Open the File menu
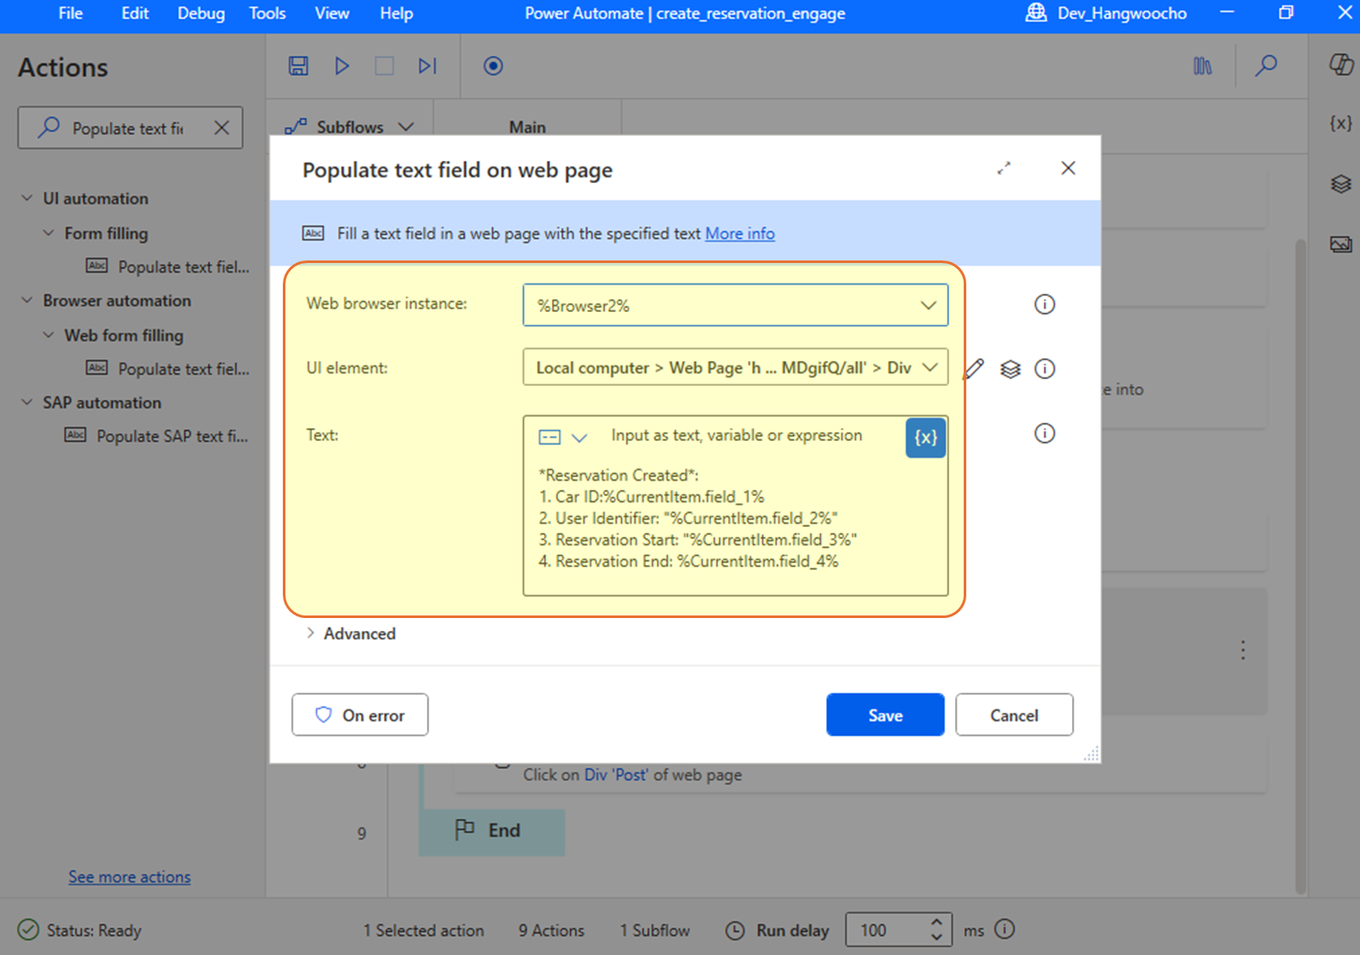The height and width of the screenshot is (955, 1360). 70,14
